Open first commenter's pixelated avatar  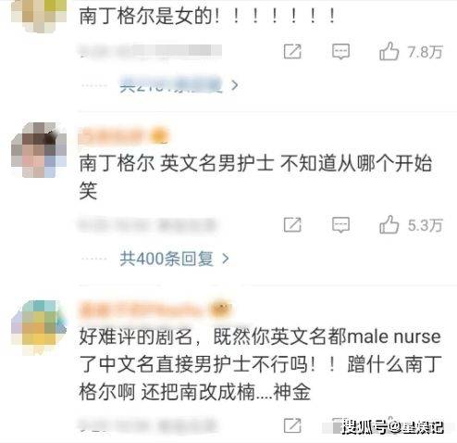[x=39, y=16]
